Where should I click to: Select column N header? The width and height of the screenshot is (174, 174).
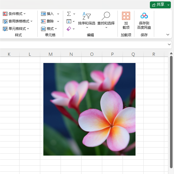(x=71, y=54)
